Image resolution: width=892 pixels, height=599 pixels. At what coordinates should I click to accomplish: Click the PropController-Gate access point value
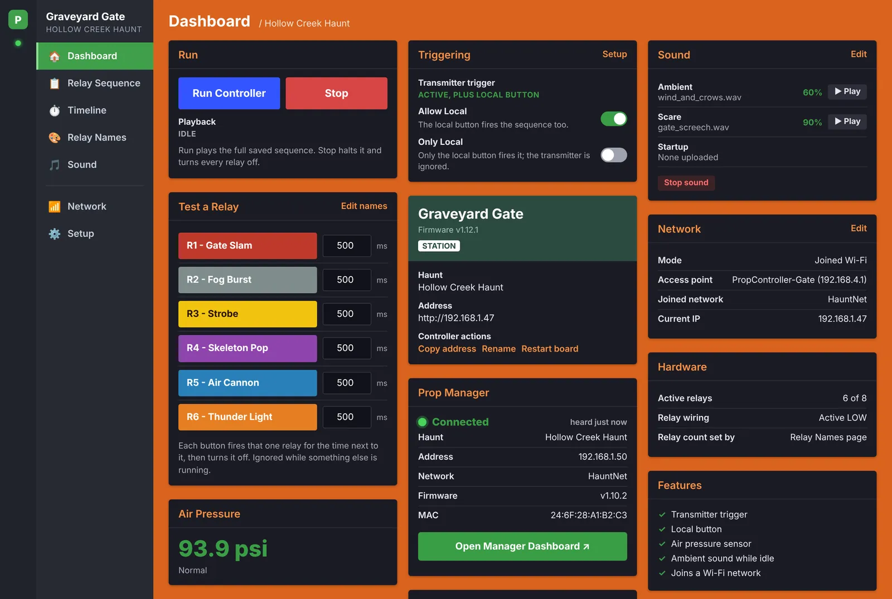coord(799,280)
